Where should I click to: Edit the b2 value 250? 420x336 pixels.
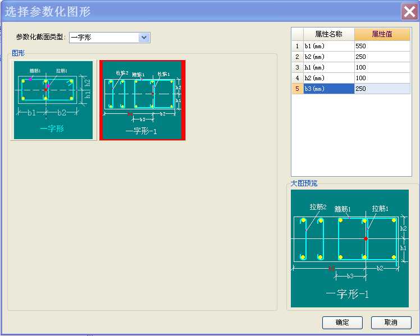(382, 57)
